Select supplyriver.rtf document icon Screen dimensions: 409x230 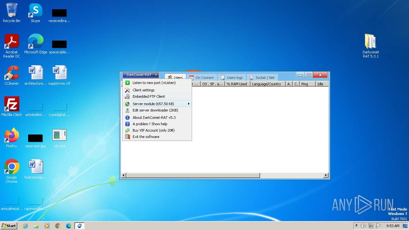coord(59,75)
